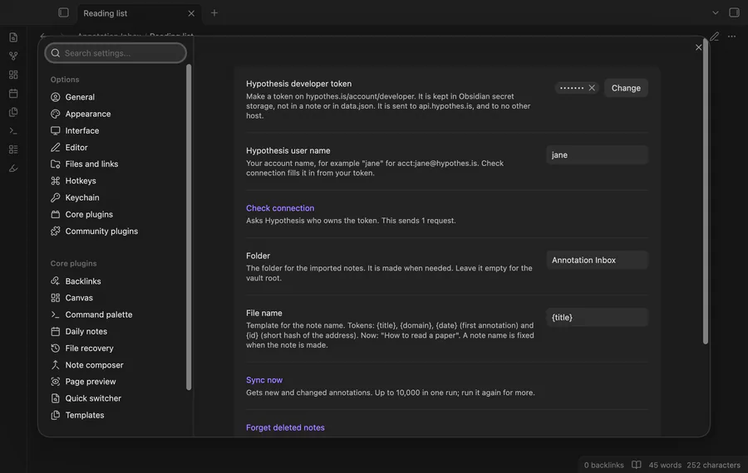This screenshot has width=748, height=473.
Task: Click the Sync now link
Action: point(264,380)
